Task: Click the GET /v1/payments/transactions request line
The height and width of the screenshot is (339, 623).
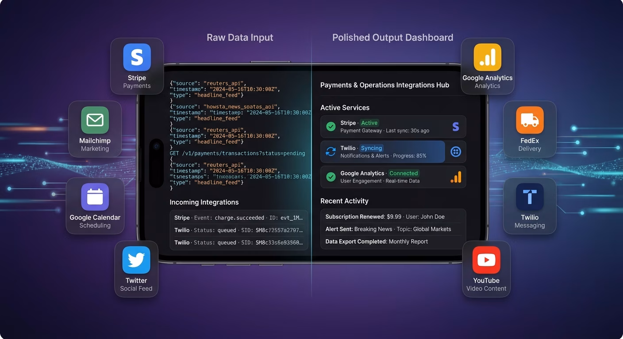Action: pos(238,153)
